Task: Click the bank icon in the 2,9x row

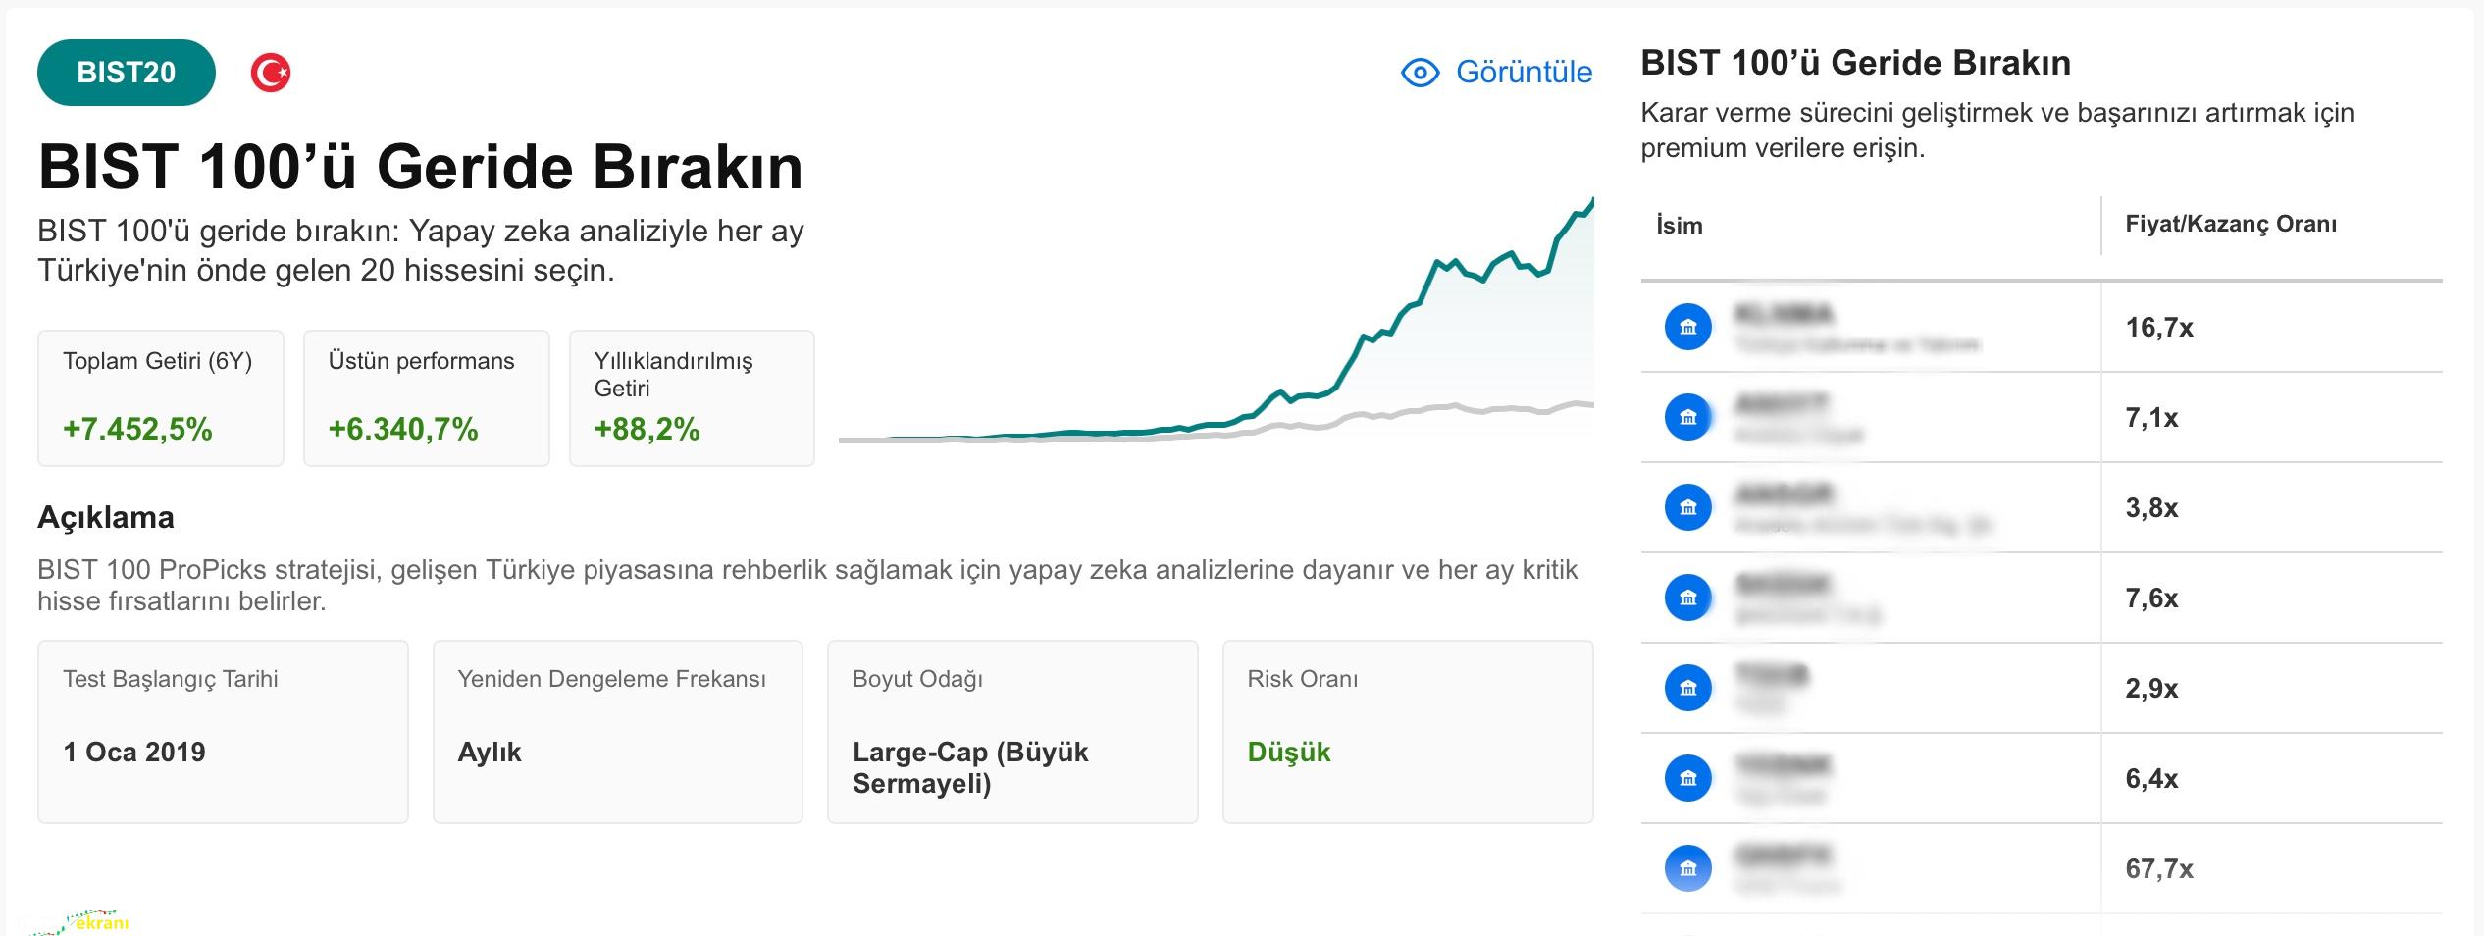Action: 1687,689
